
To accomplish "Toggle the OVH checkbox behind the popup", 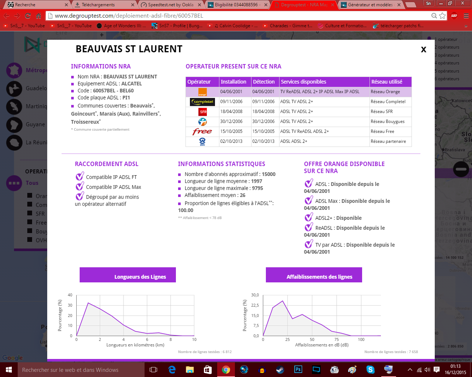I will 30,240.
